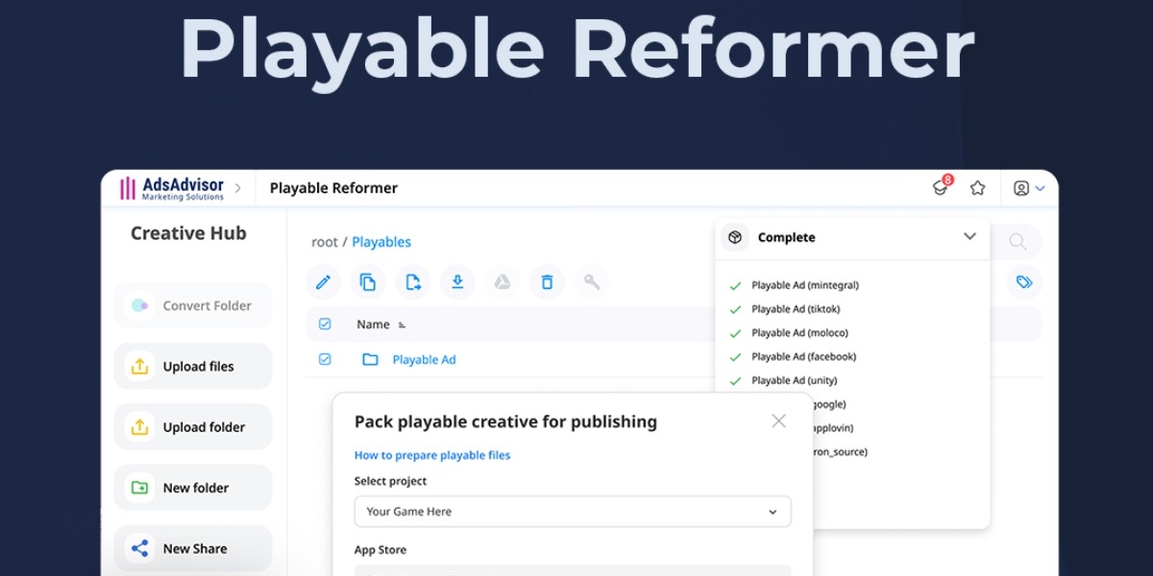Click the move file icon

tap(413, 282)
